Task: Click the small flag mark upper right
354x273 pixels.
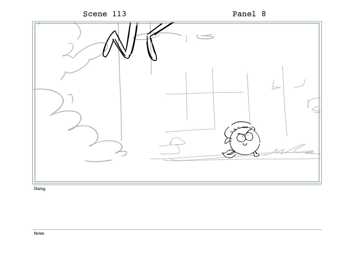Action: 276,85
